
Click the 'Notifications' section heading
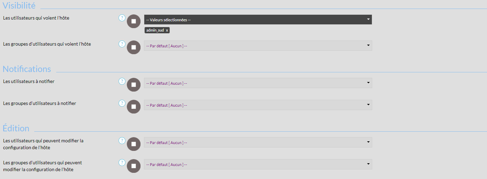tap(27, 69)
